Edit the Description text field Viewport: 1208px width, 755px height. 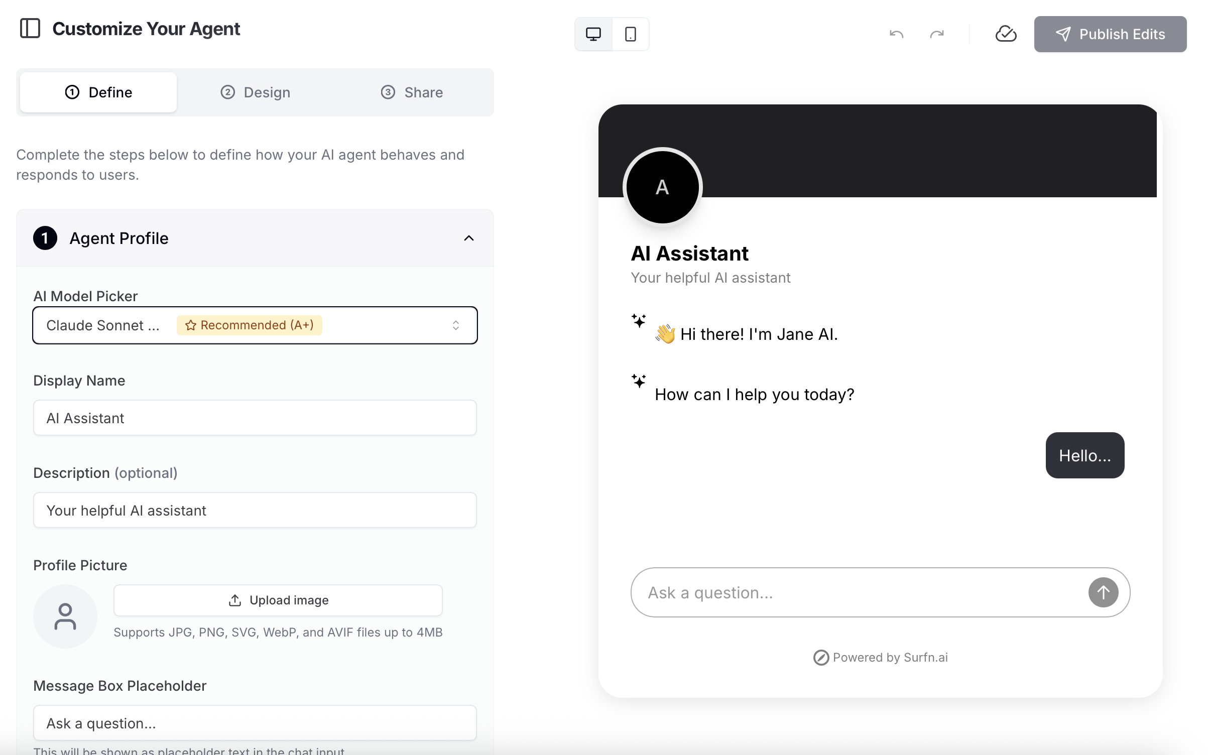(x=255, y=510)
